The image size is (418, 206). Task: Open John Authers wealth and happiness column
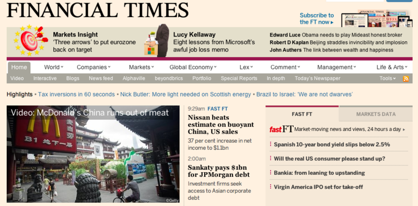point(331,50)
